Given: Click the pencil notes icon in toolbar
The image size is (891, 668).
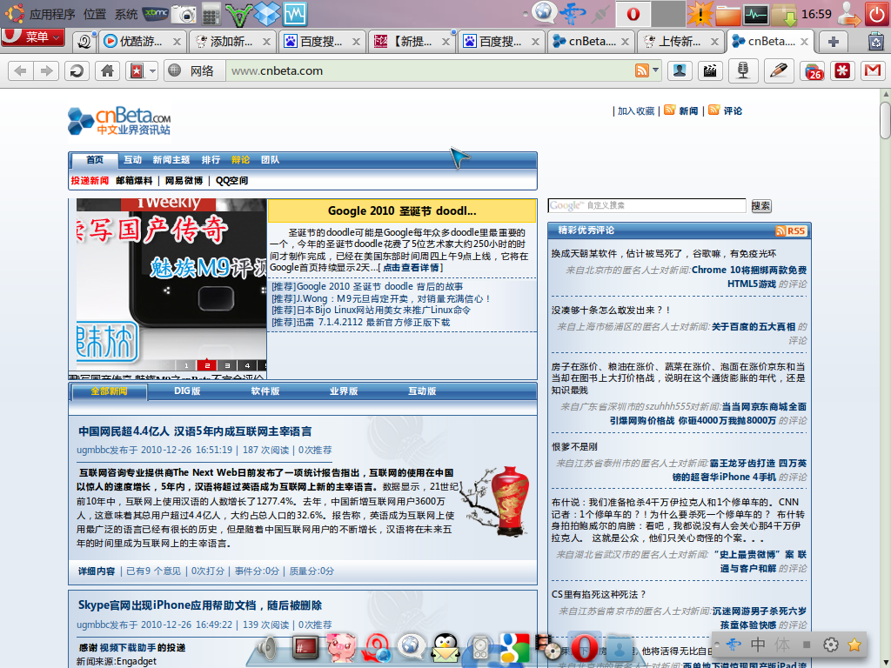Looking at the screenshot, I should pyautogui.click(x=776, y=71).
